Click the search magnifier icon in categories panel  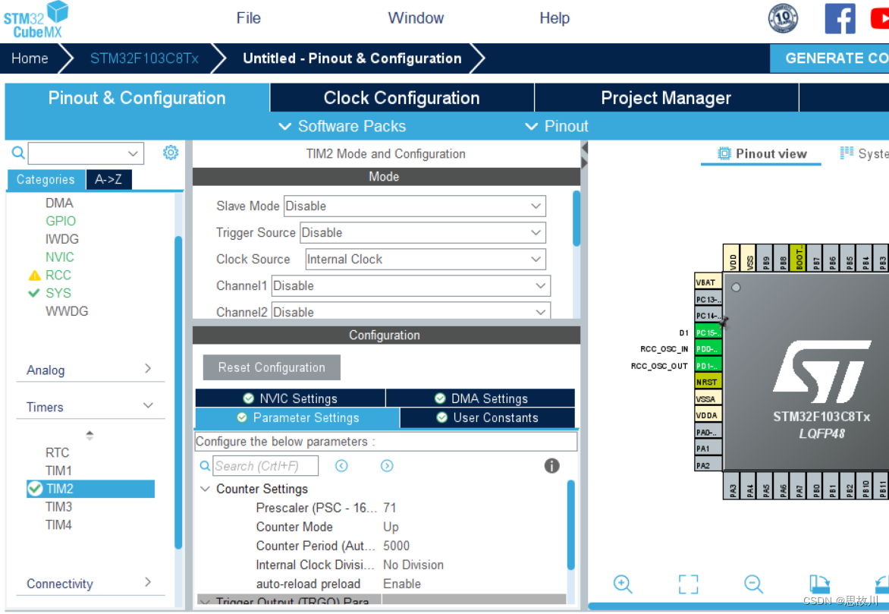pyautogui.click(x=18, y=153)
